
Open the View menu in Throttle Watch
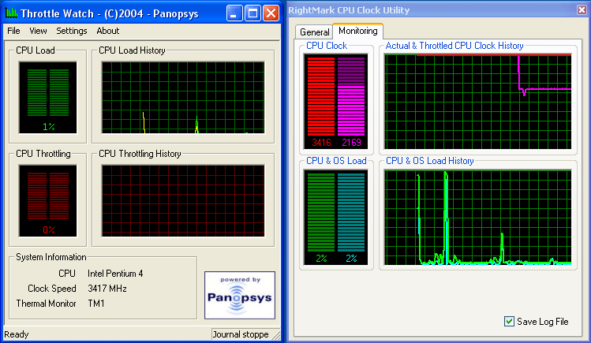38,31
